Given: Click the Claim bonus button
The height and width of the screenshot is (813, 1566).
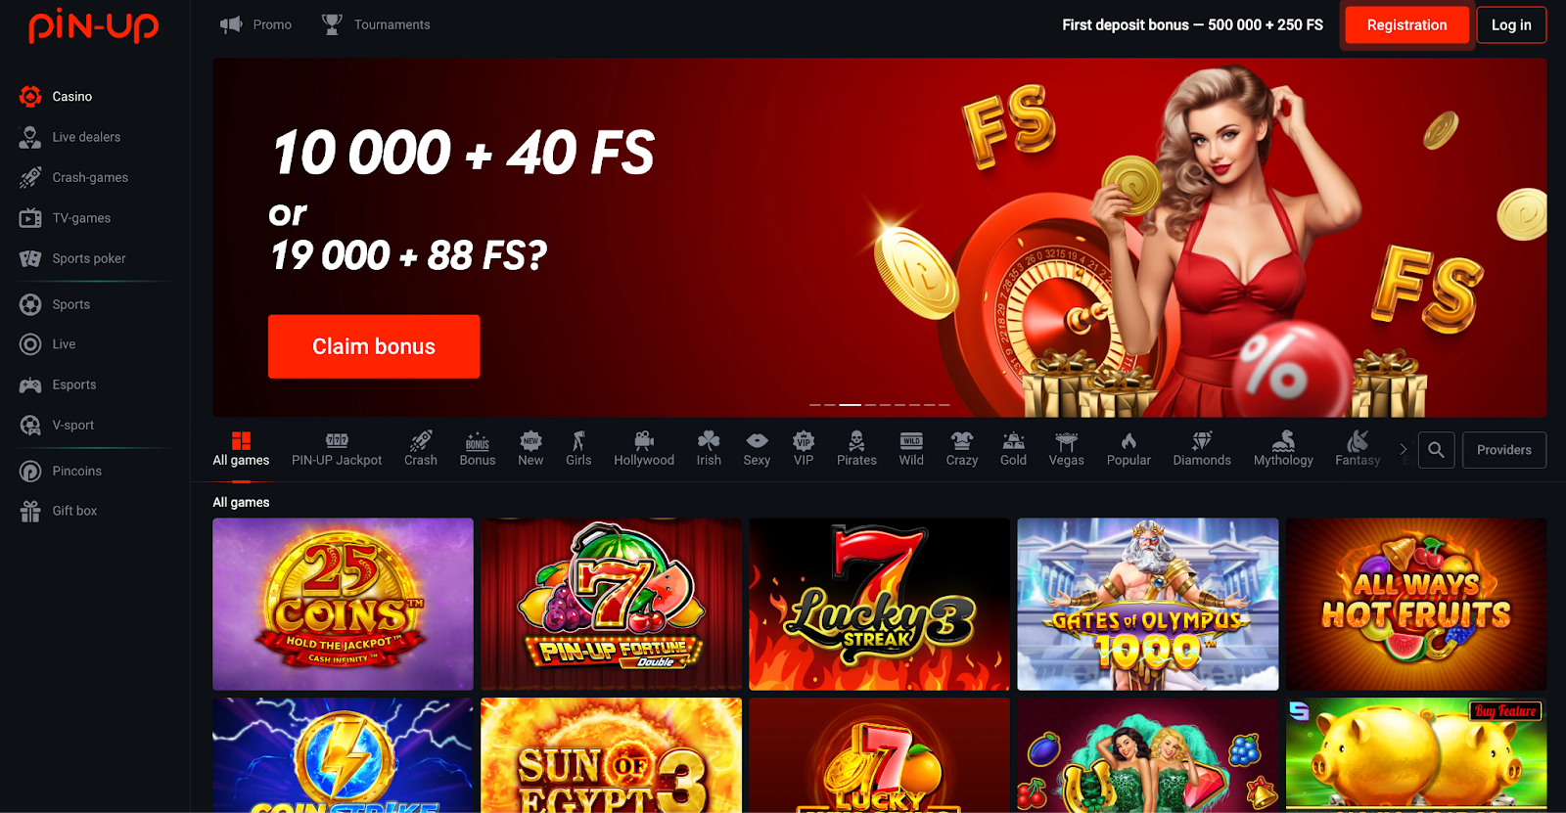Looking at the screenshot, I should (x=374, y=346).
